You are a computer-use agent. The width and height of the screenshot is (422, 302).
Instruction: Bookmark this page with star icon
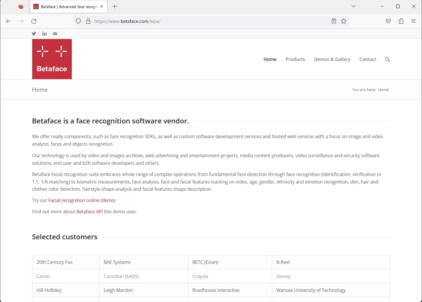pos(344,21)
